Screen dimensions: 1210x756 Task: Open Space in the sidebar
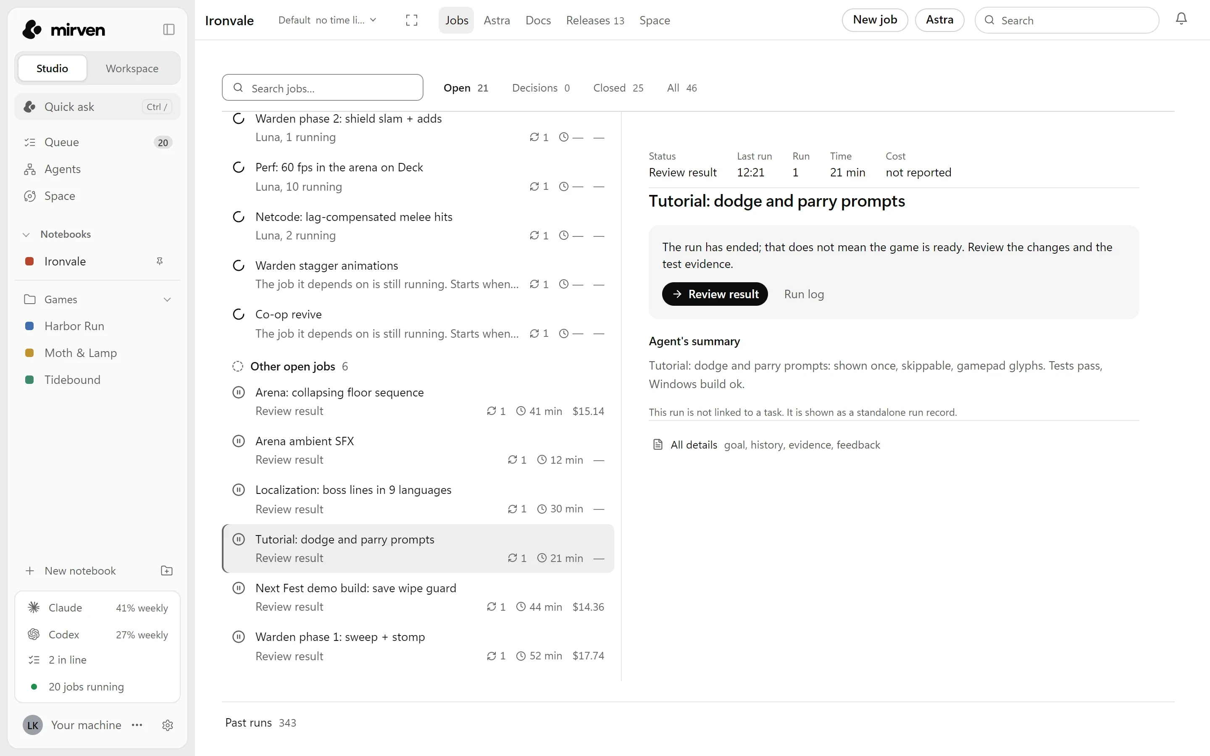(x=97, y=196)
